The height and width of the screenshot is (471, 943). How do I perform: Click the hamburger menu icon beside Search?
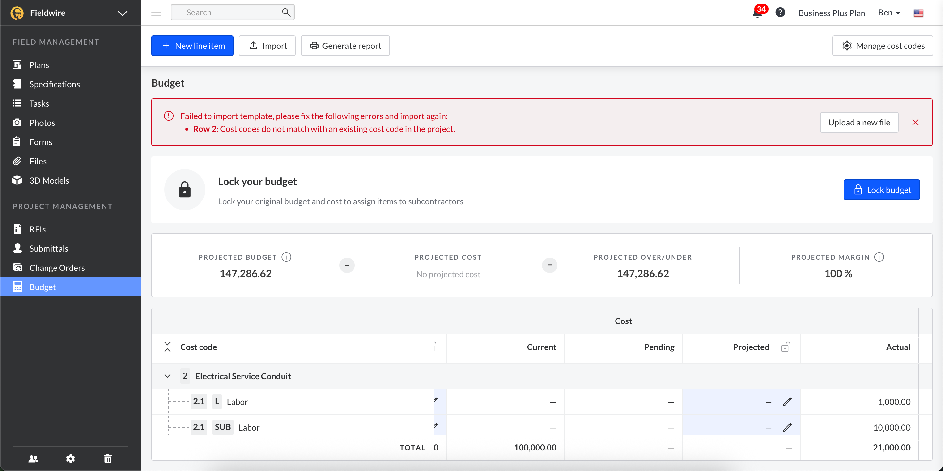coord(156,13)
